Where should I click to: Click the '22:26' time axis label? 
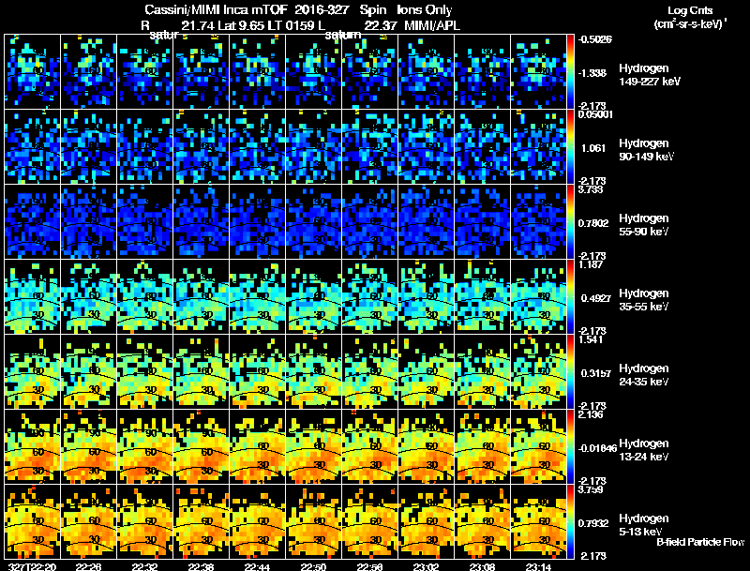[x=88, y=567]
